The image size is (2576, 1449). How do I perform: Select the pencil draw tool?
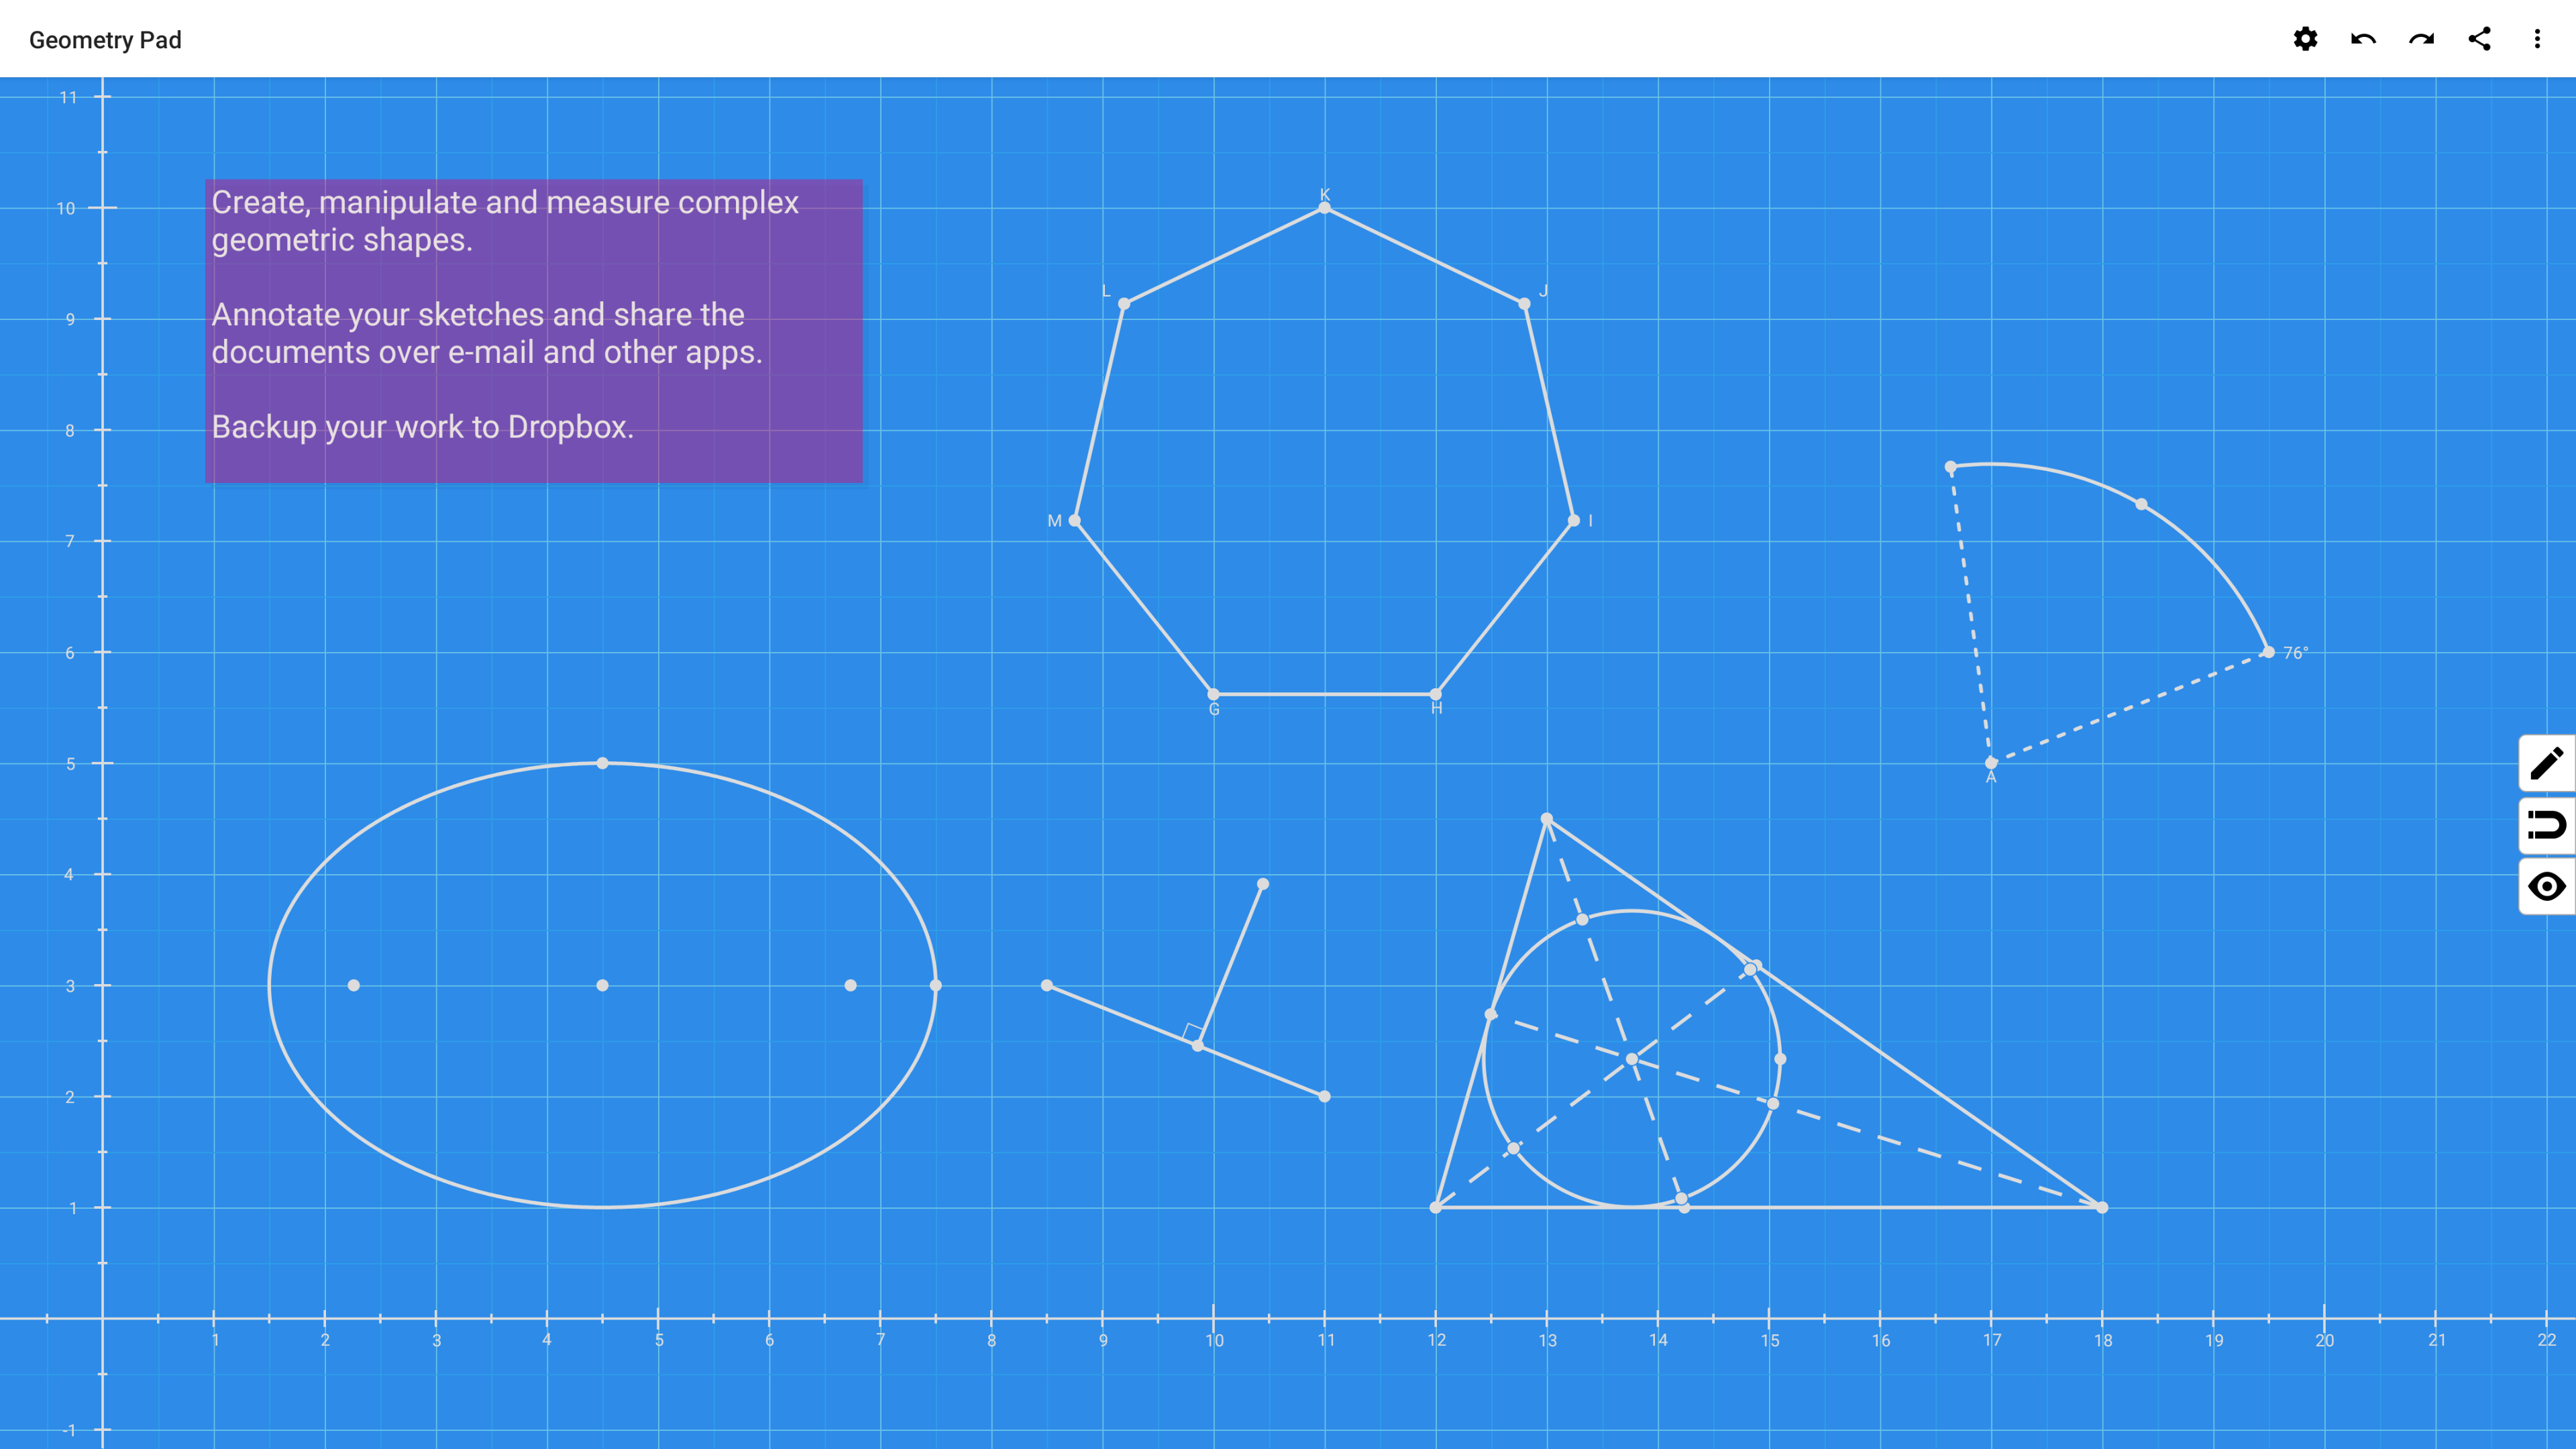[2546, 763]
